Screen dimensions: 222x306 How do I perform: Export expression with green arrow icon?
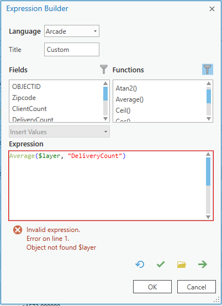203,265
